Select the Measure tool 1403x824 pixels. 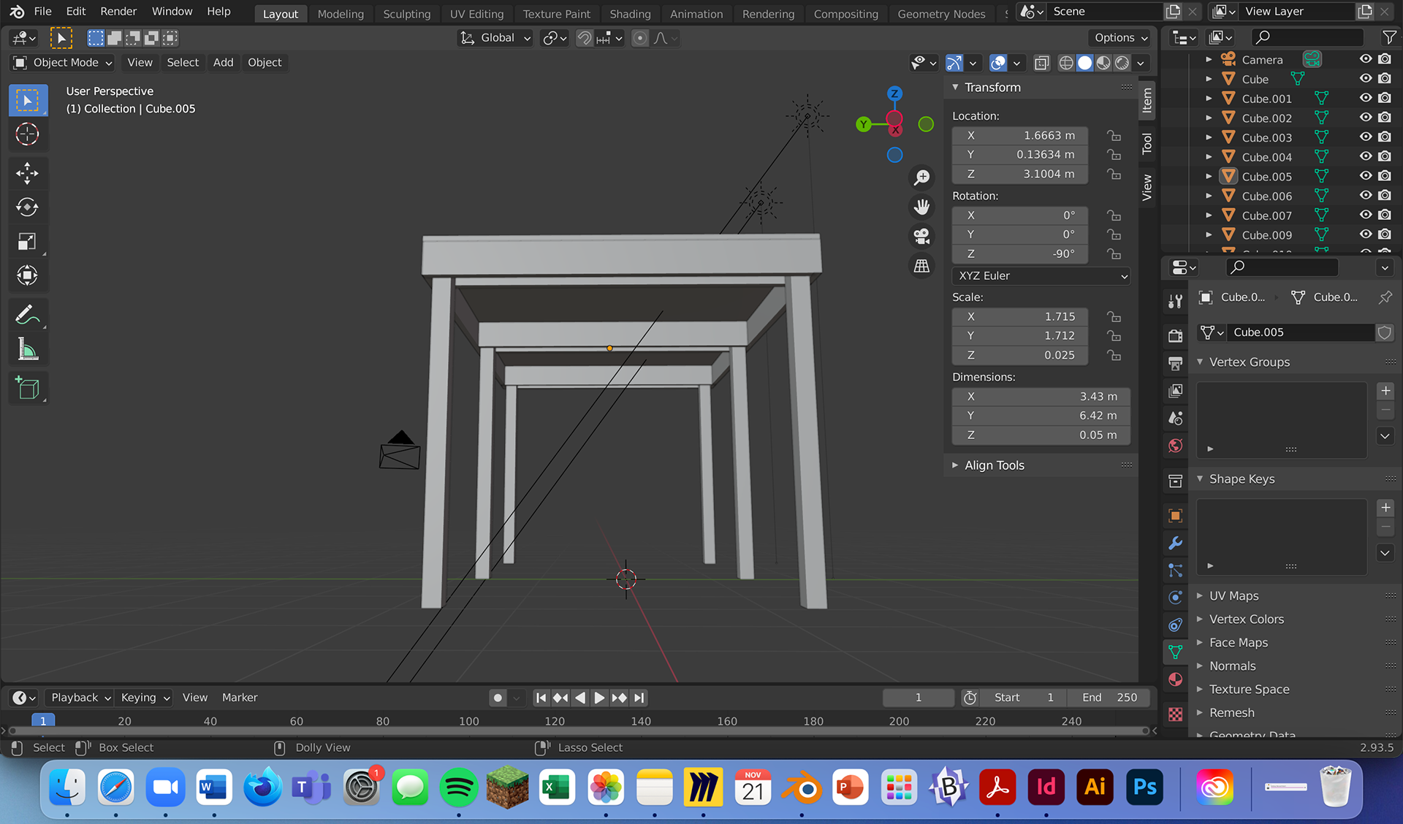point(27,350)
